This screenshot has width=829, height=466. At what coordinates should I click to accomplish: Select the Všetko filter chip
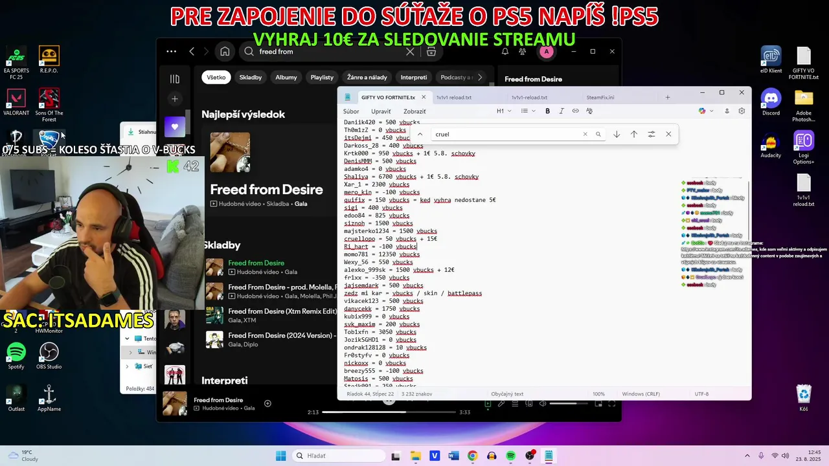point(216,77)
